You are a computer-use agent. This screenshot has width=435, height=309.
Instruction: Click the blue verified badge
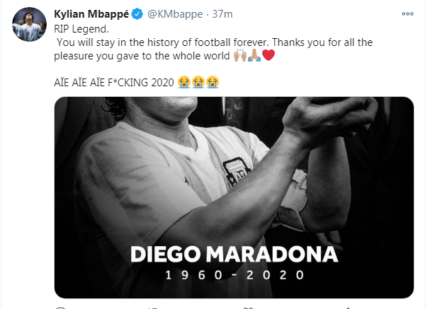click(137, 14)
